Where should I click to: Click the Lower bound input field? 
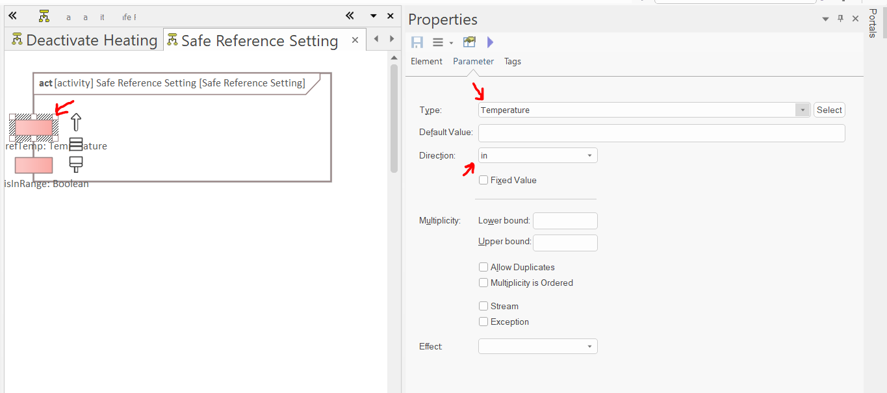(x=565, y=221)
